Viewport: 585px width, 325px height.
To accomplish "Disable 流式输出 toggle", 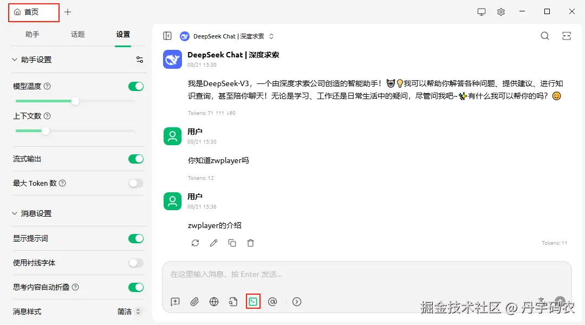I will coord(135,159).
